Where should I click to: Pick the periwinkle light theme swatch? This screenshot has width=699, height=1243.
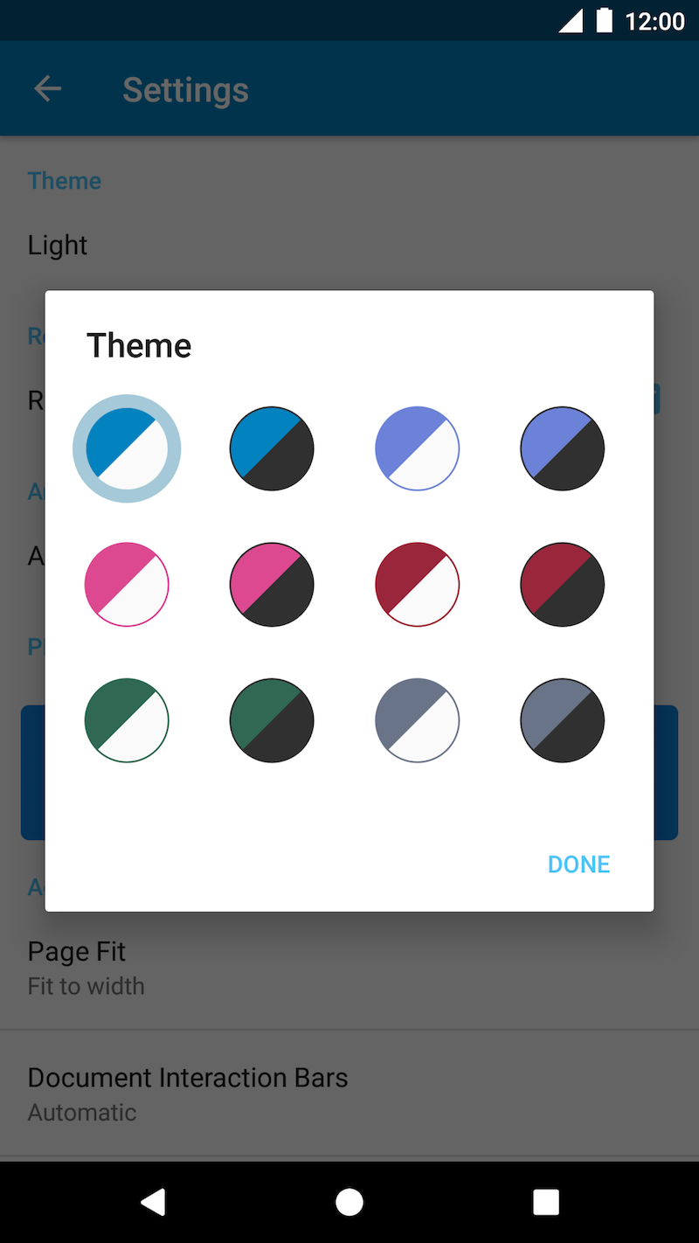coord(417,448)
